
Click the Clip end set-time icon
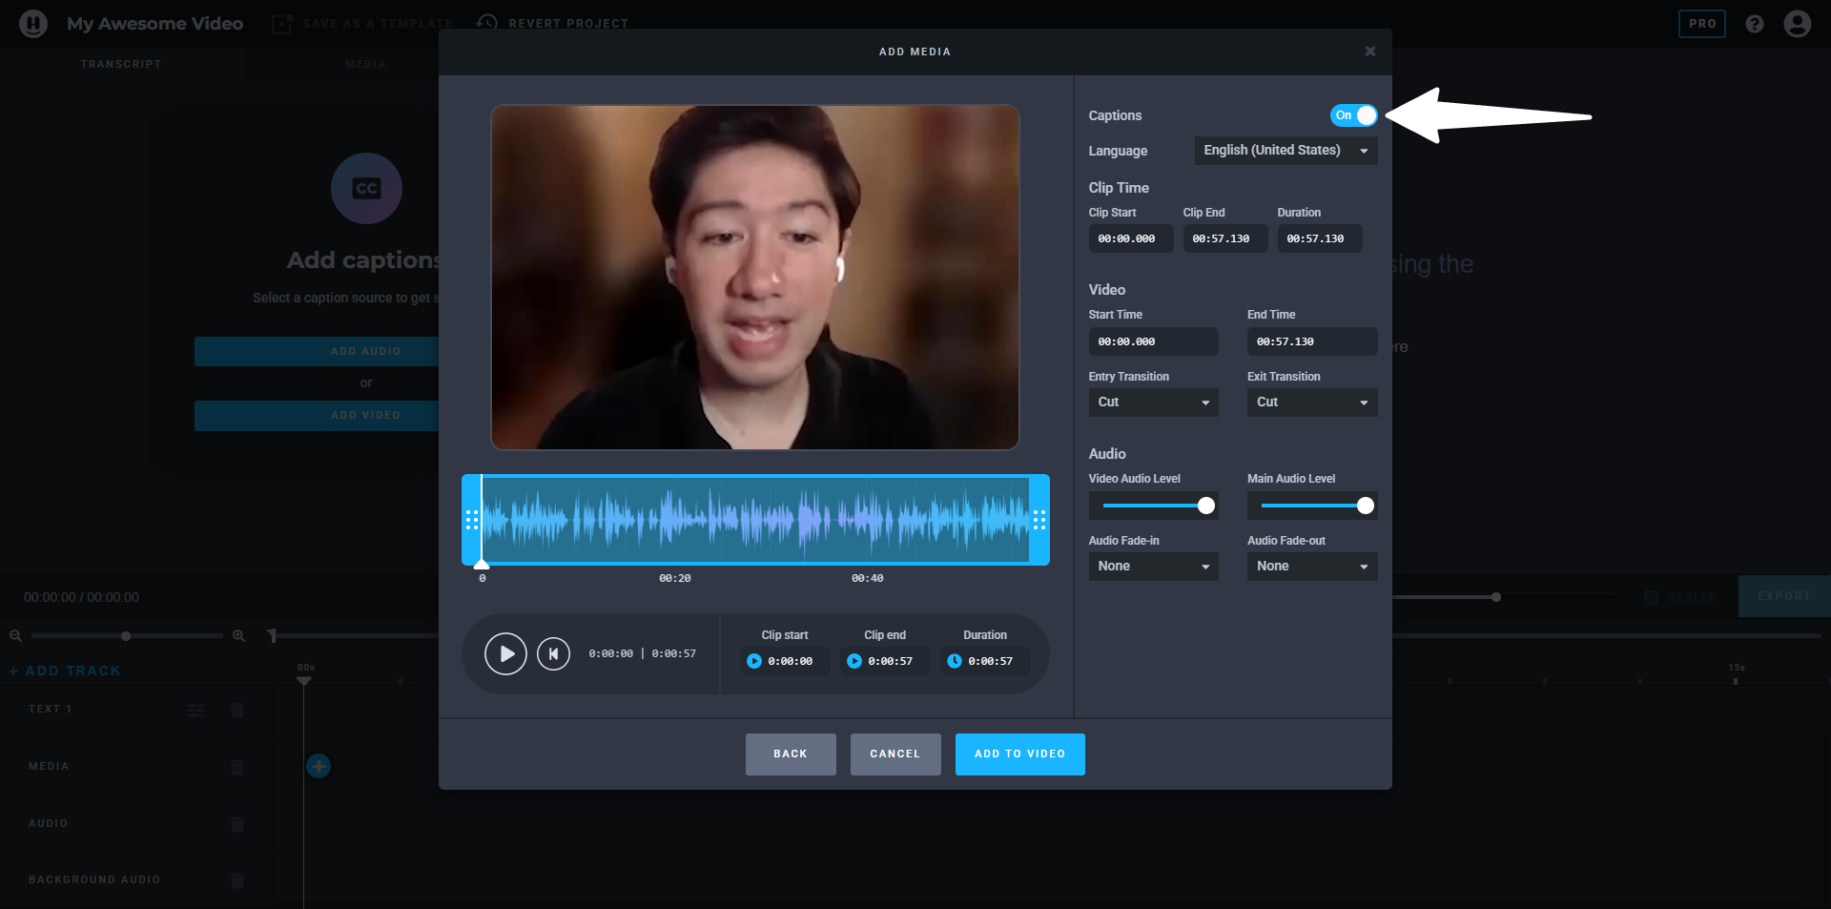pos(854,661)
